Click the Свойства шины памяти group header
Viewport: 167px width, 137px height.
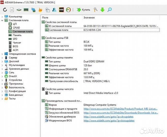tap(57, 58)
